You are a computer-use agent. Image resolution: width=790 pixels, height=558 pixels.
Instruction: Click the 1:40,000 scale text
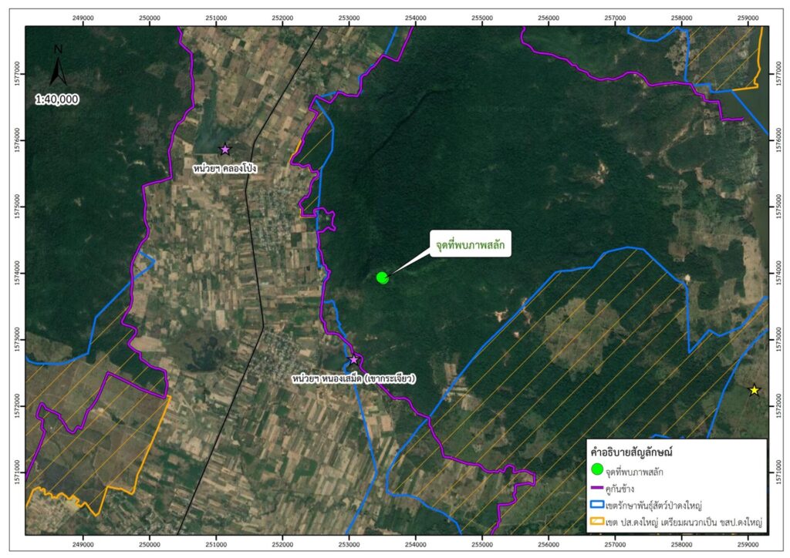coord(56,99)
